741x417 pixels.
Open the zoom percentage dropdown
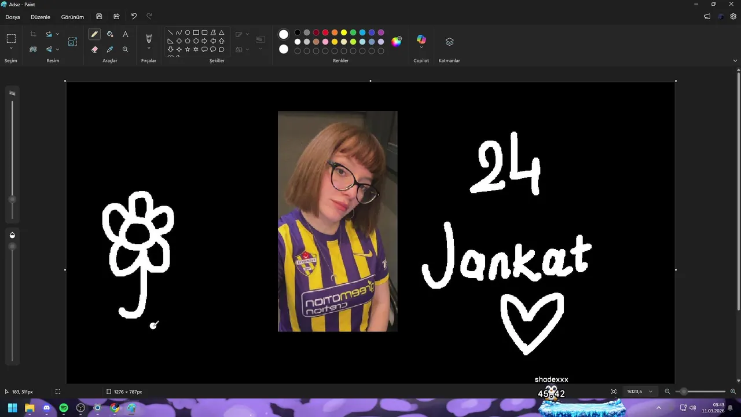point(651,392)
